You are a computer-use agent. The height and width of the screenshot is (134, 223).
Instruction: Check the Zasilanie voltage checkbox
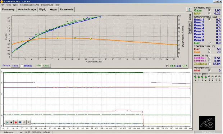(209, 64)
